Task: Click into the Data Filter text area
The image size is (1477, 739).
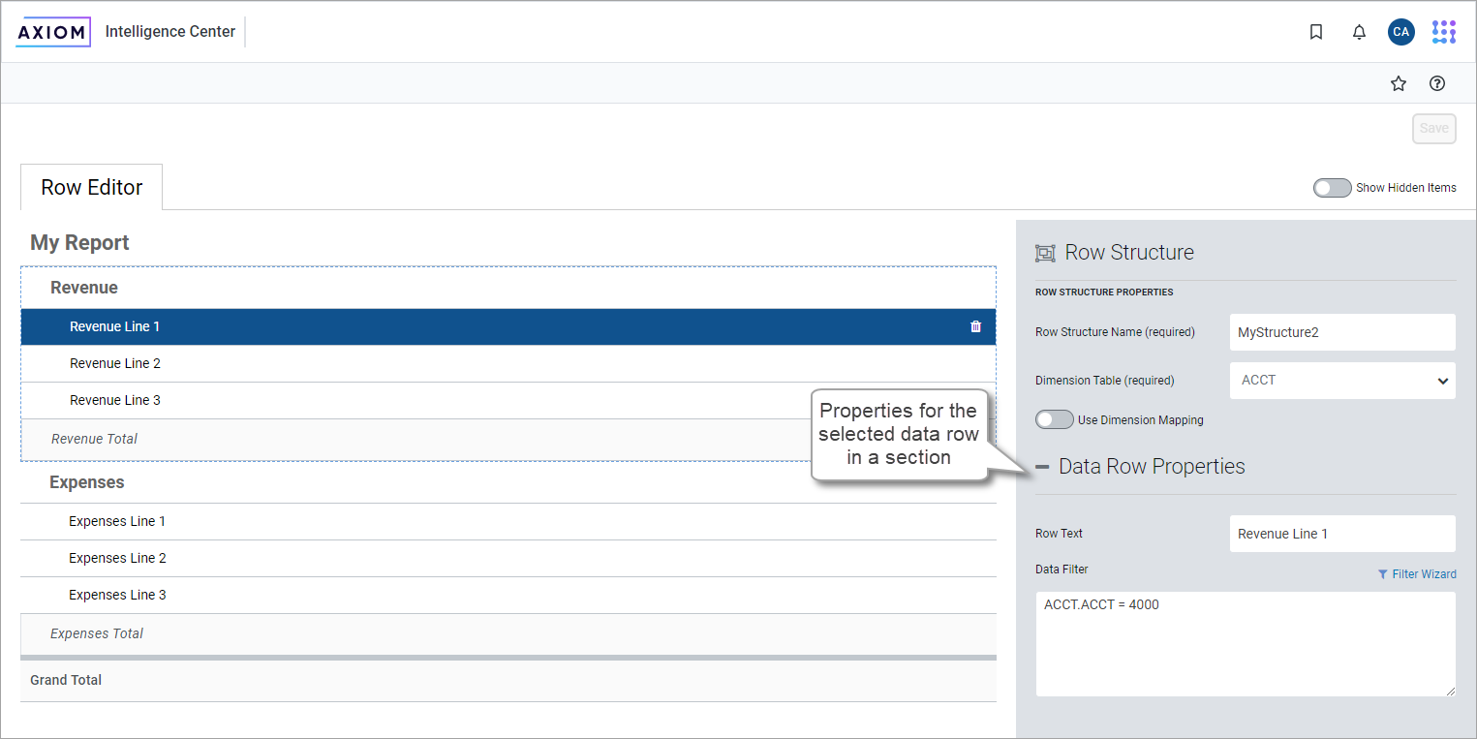Action: point(1245,644)
